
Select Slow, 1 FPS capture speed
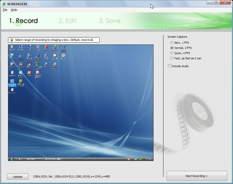pos(172,43)
